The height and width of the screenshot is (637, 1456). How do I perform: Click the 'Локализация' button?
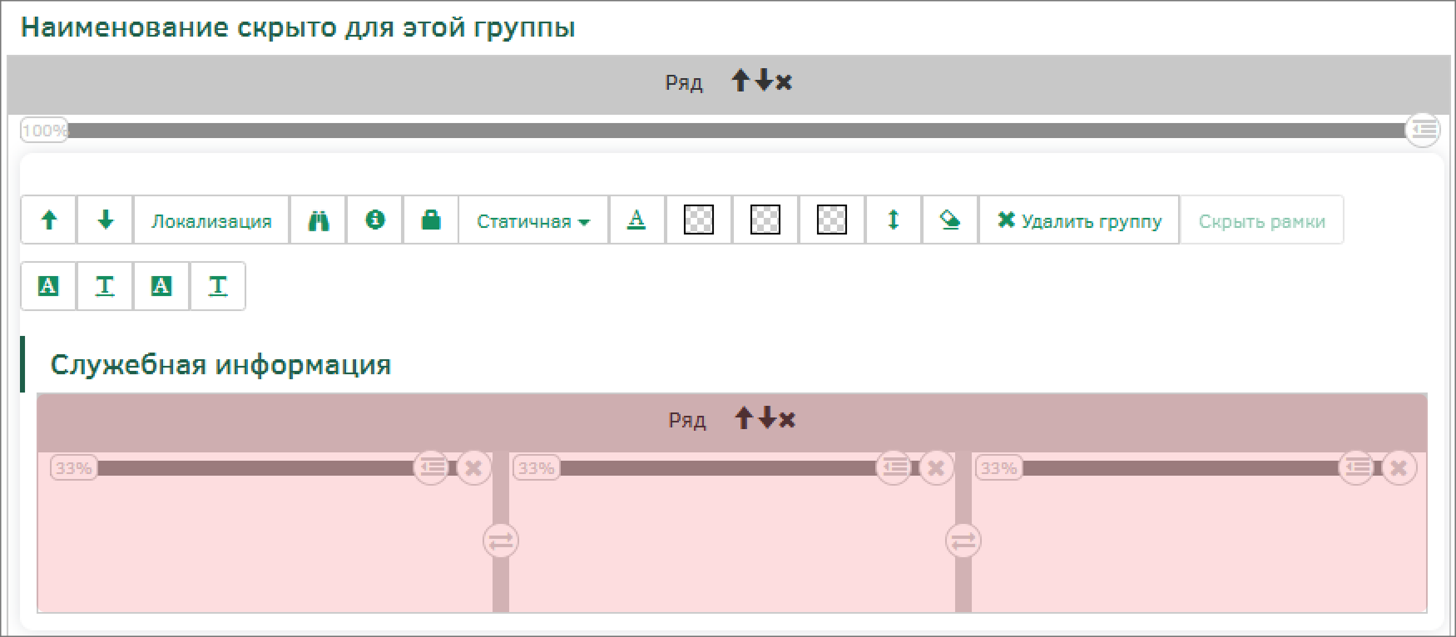211,221
